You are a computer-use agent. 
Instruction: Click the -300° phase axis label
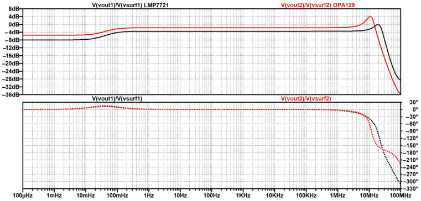coord(411,182)
